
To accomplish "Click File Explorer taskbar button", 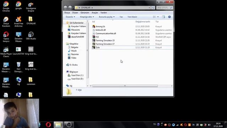I will click(58, 125).
